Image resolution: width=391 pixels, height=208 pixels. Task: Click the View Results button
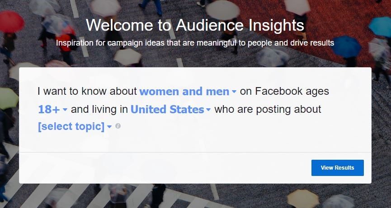pyautogui.click(x=337, y=168)
